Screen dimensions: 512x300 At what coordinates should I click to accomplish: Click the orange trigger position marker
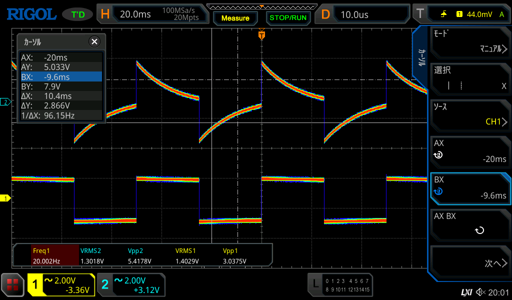point(261,35)
